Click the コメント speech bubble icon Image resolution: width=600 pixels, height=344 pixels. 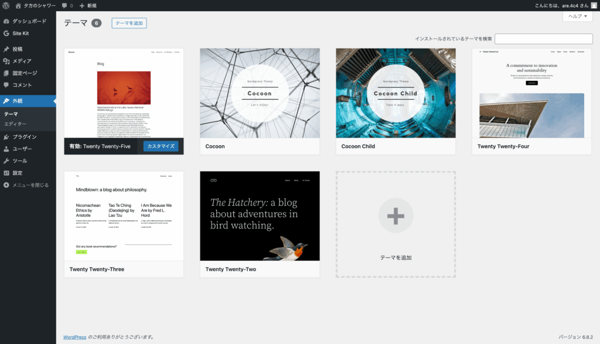coord(6,85)
